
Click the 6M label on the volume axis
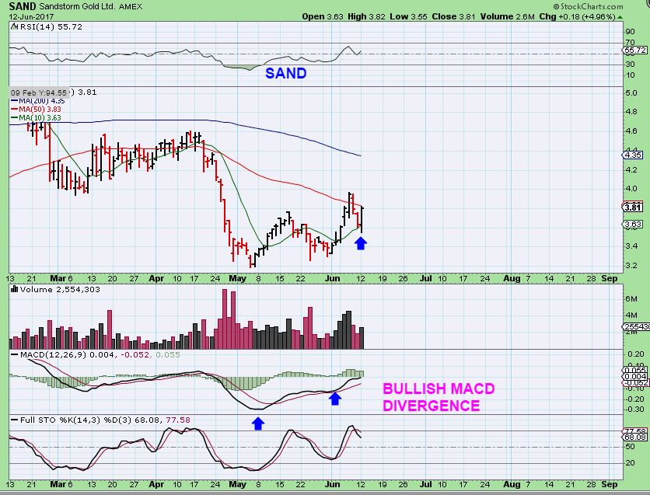(631, 298)
